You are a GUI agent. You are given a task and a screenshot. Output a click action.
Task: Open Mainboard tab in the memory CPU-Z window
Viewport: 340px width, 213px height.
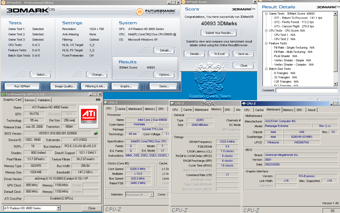tap(202, 110)
